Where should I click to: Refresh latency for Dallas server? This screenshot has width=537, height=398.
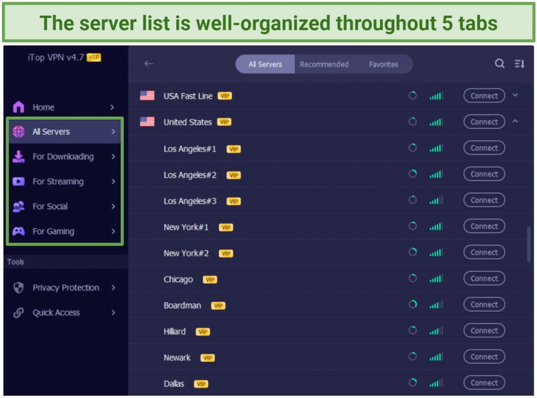413,383
